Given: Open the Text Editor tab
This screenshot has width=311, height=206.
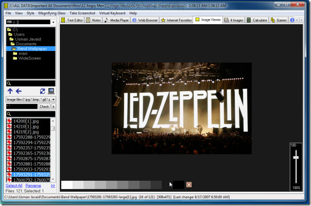Looking at the screenshot, I should (72, 20).
